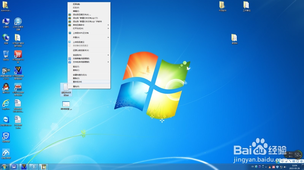The image size is (304, 170).
Task: Select the 回收站 recycle bin icon
Action: (6, 56)
